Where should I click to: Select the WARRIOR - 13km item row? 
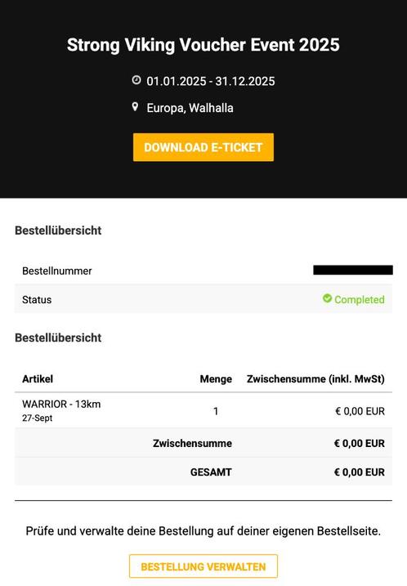click(x=203, y=410)
